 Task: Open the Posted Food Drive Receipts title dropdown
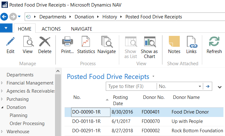click(x=153, y=77)
